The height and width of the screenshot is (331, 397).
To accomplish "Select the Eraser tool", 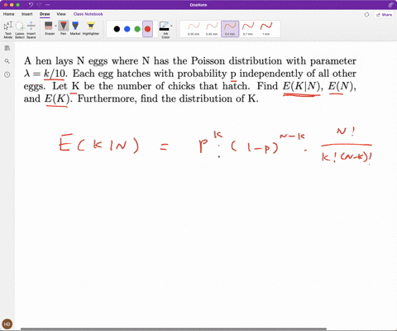I will (49, 28).
